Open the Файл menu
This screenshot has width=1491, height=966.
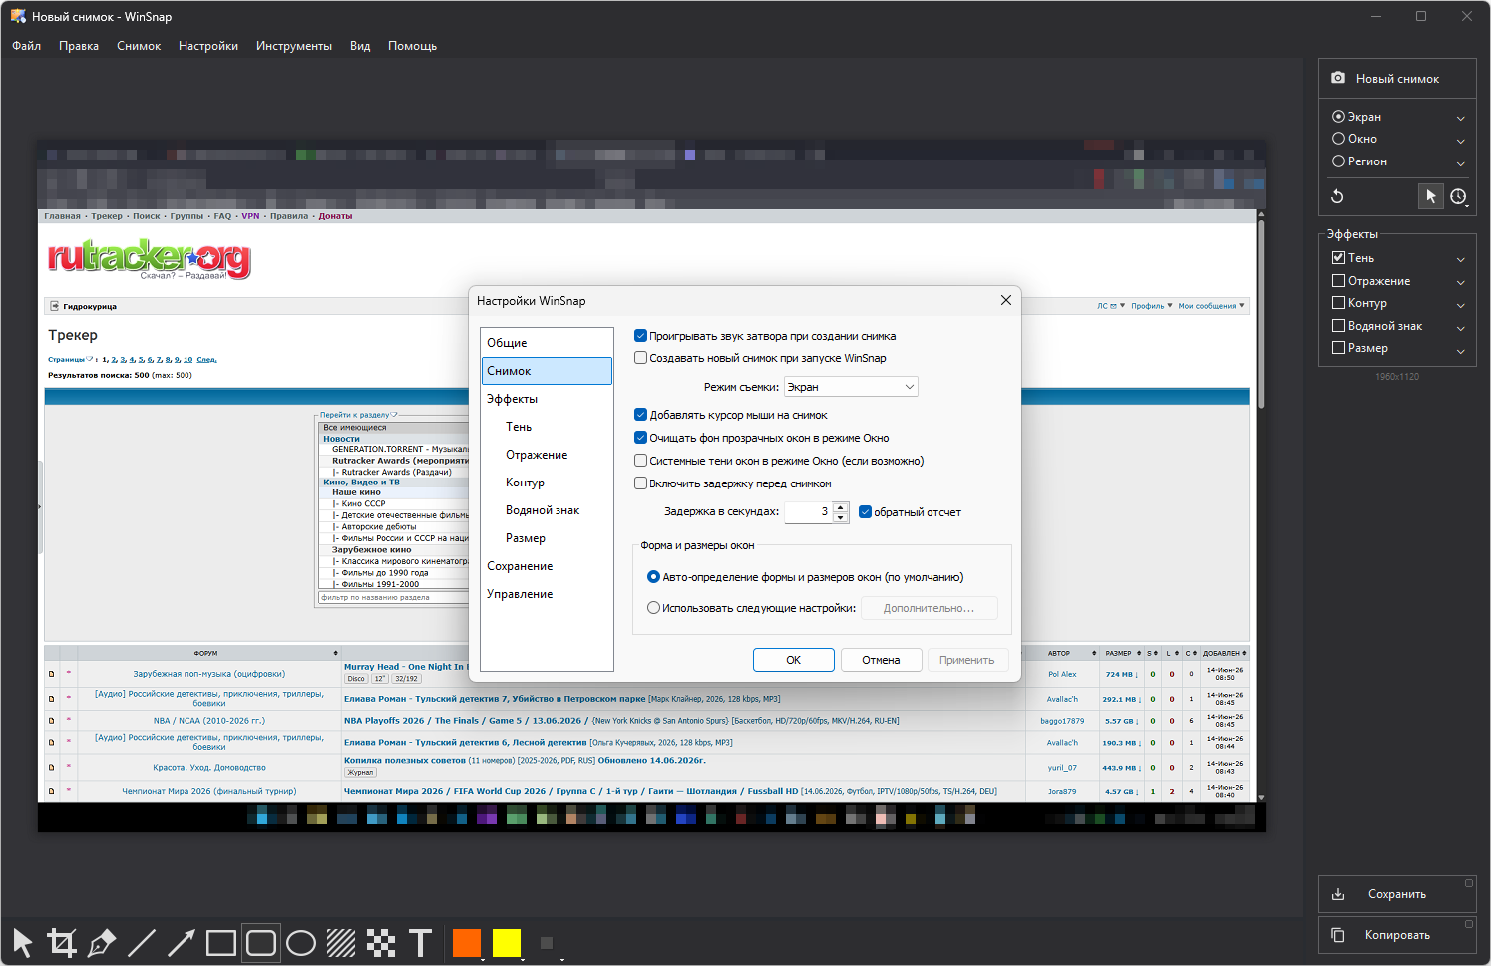(x=27, y=46)
